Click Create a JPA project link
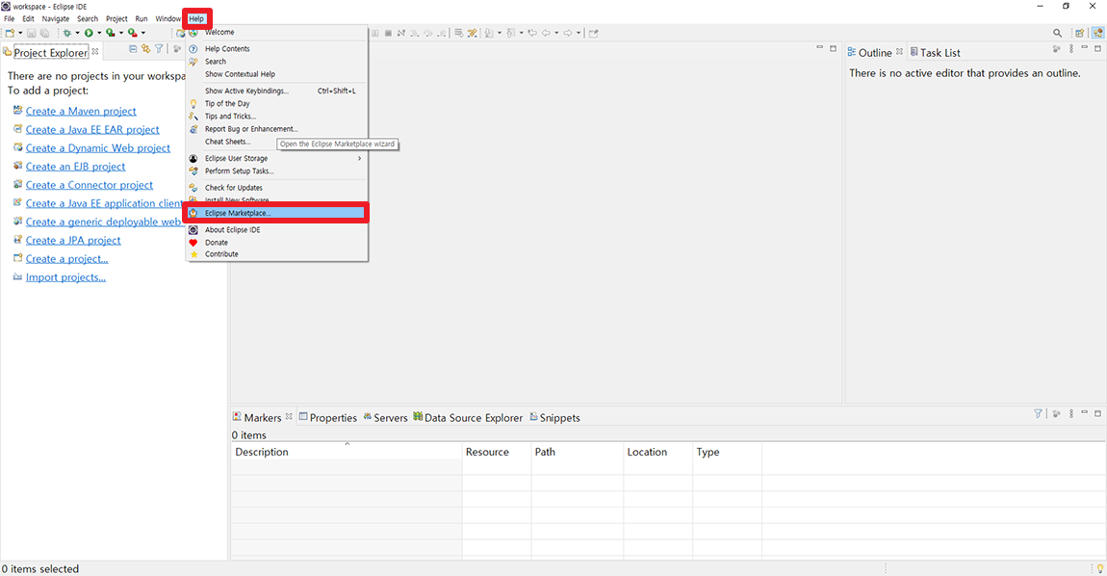1107x576 pixels. coord(73,240)
